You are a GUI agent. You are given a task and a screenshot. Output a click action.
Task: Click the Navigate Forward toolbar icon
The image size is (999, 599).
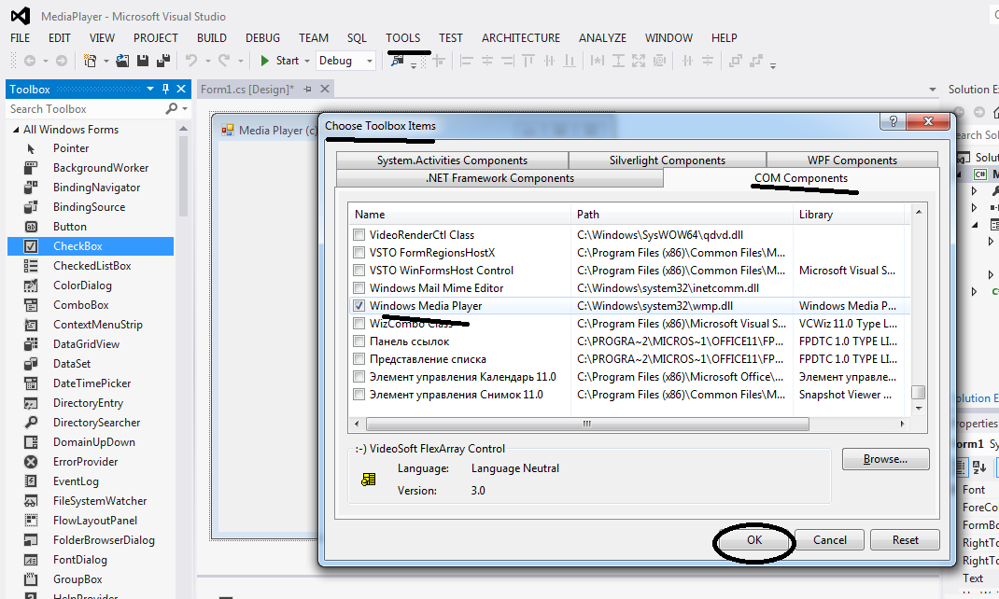coord(62,61)
